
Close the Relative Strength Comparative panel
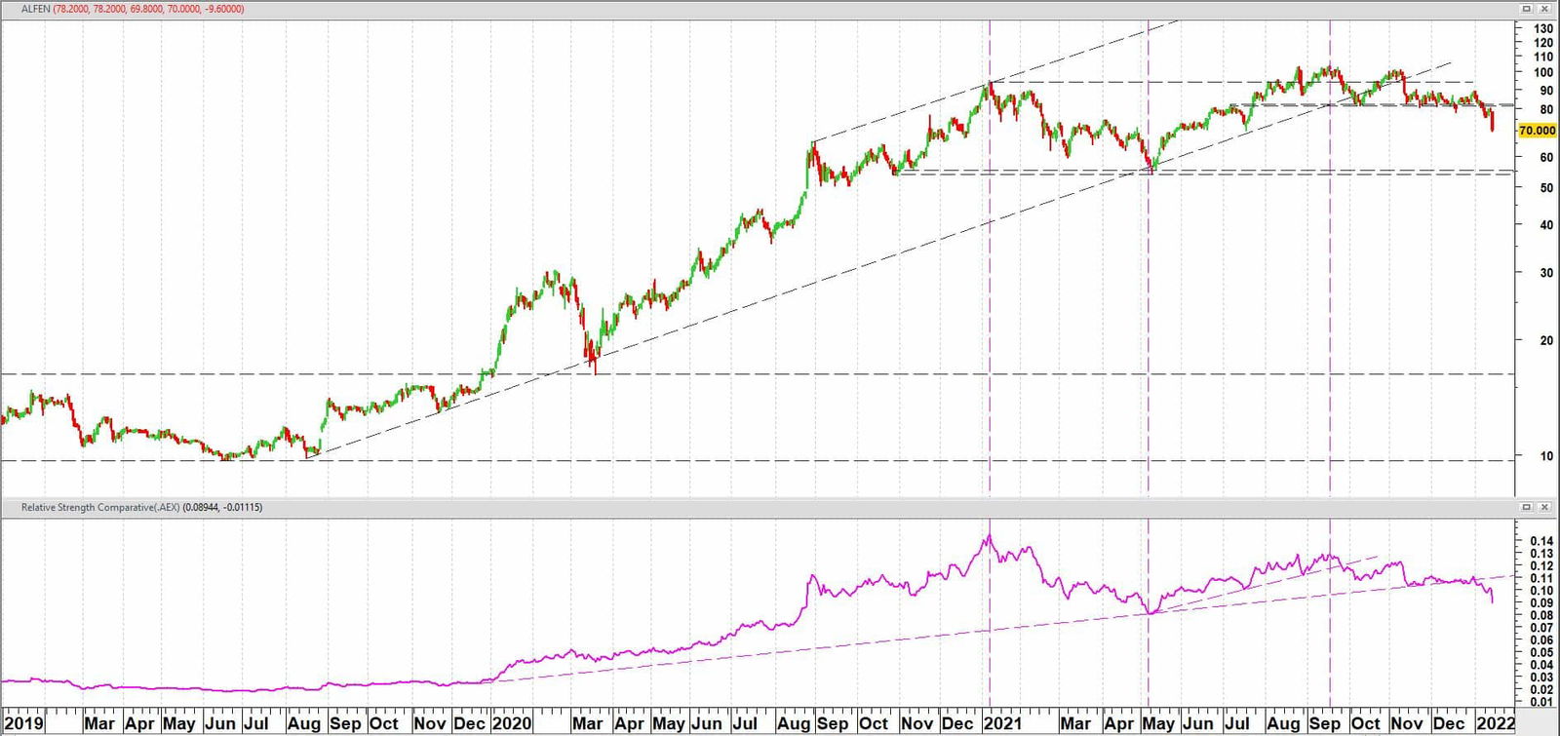click(x=1544, y=507)
